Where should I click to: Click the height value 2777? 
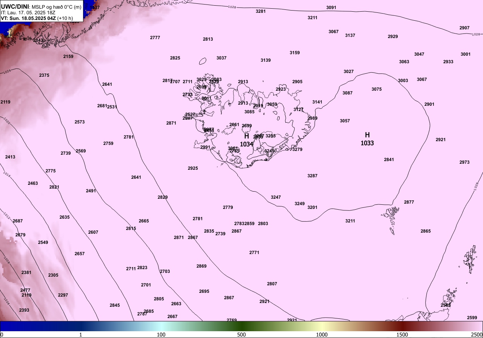coord(155,38)
